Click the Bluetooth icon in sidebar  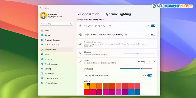42,40
